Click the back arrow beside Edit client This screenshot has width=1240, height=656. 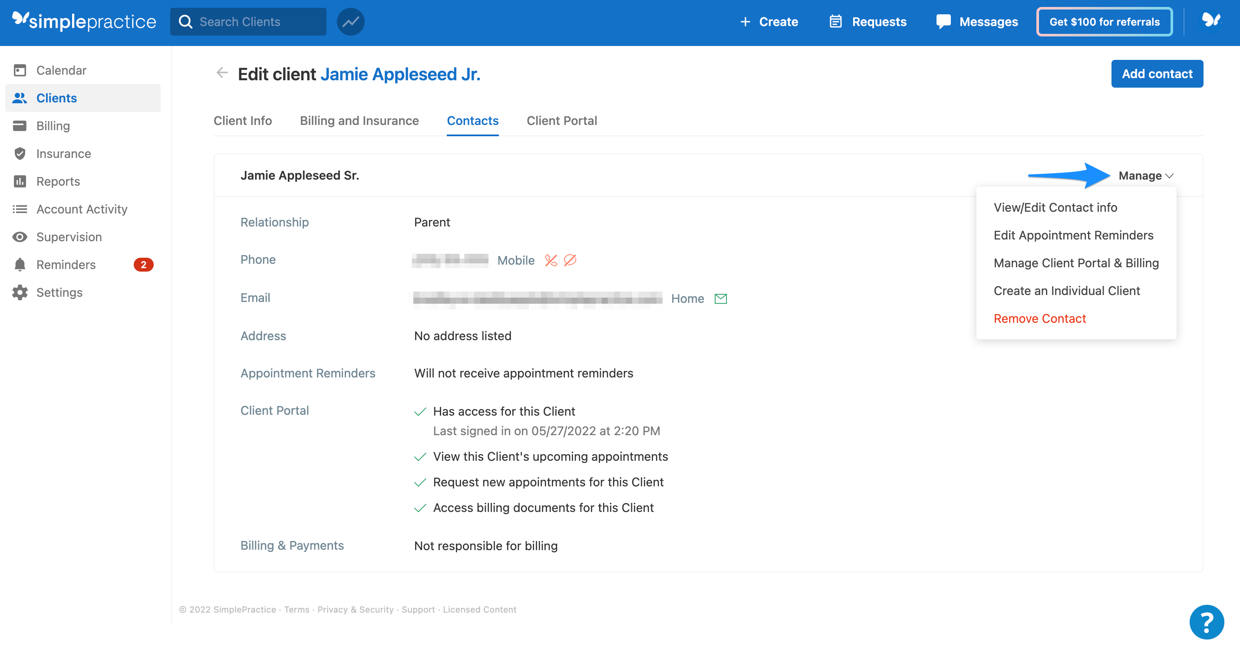click(222, 72)
